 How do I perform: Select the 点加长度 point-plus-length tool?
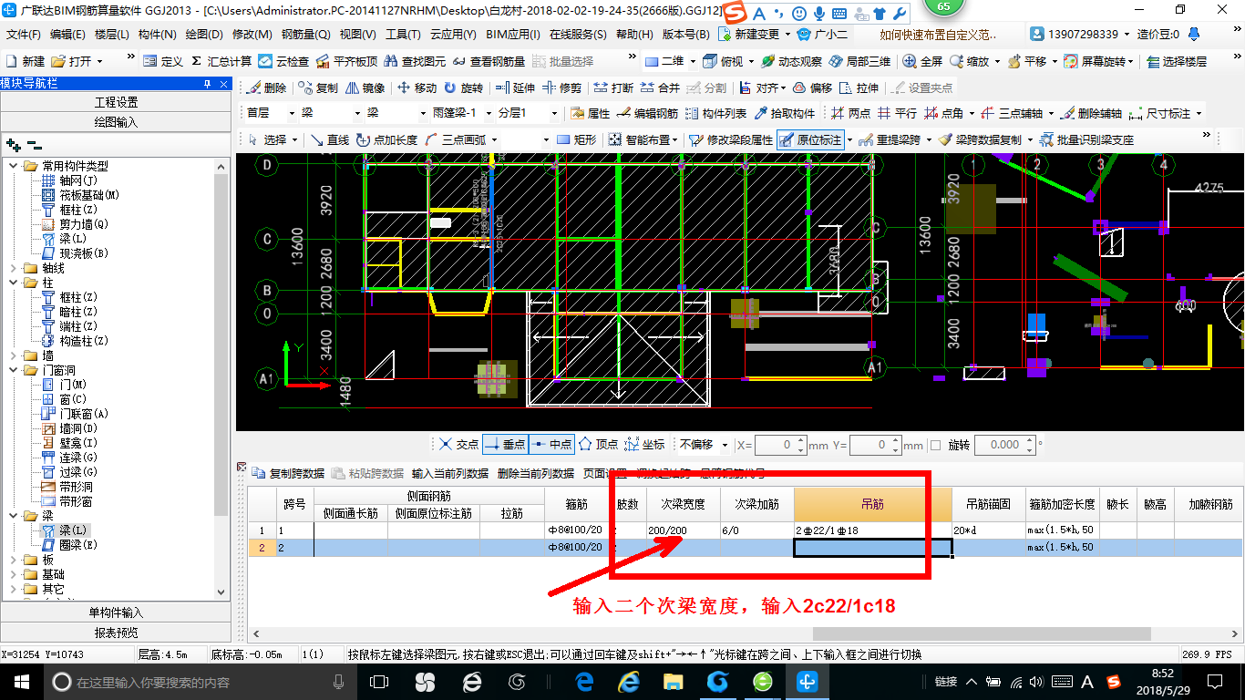pos(387,139)
